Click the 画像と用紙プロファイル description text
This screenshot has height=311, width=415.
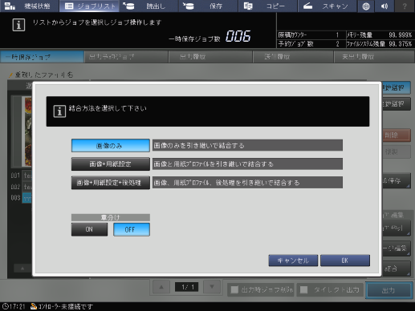(247, 164)
